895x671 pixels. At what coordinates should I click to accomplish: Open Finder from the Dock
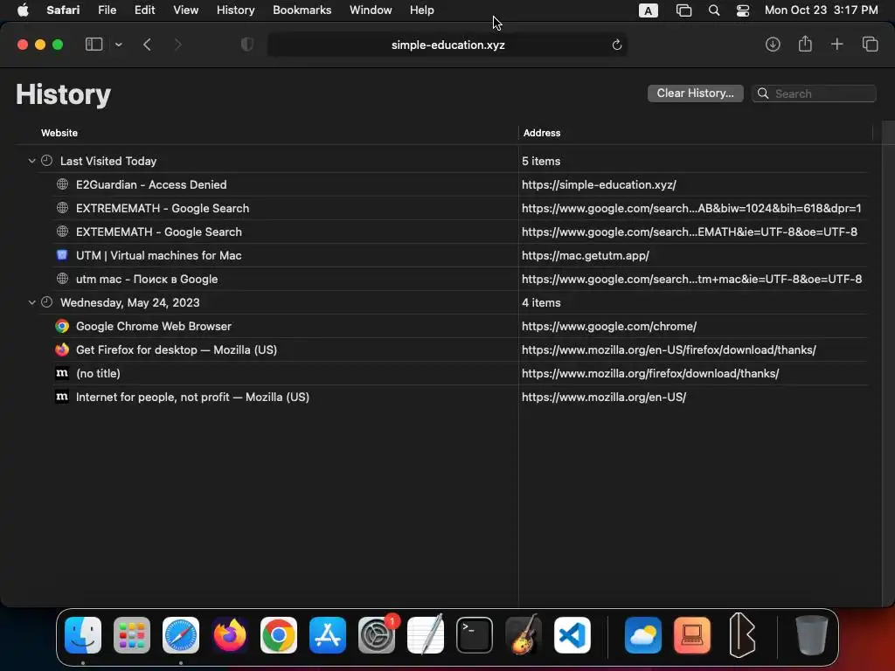click(x=83, y=635)
